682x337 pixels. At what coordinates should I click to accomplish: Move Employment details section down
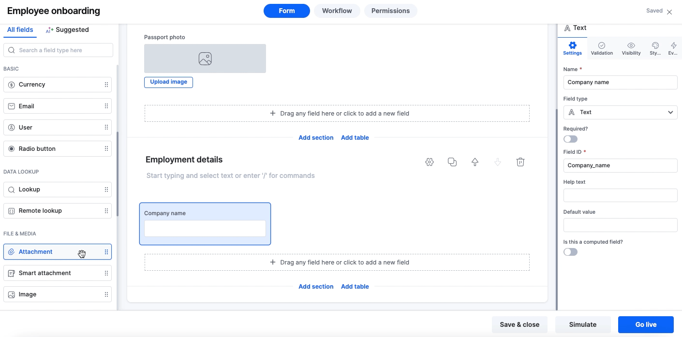coord(498,162)
